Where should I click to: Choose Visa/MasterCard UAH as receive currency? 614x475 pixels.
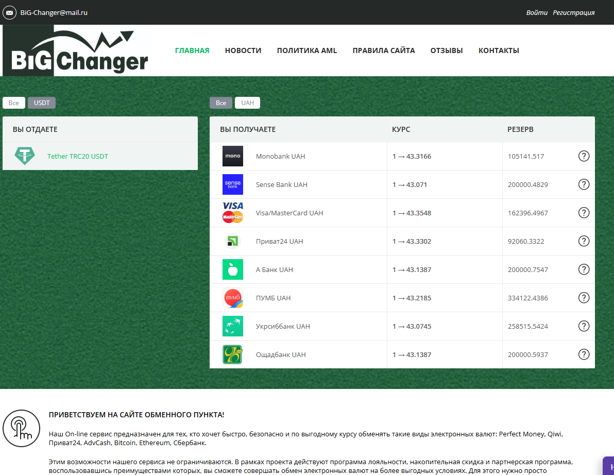point(289,213)
